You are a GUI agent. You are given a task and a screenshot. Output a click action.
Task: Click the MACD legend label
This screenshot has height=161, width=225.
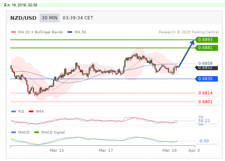pos(24,132)
